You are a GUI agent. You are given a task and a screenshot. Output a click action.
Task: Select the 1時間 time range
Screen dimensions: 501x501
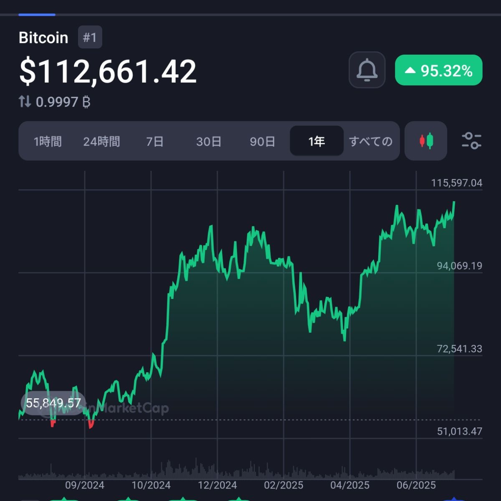tap(48, 142)
